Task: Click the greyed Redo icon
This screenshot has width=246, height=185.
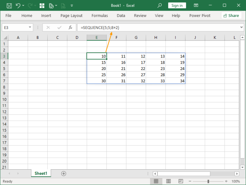Action: 30,6
